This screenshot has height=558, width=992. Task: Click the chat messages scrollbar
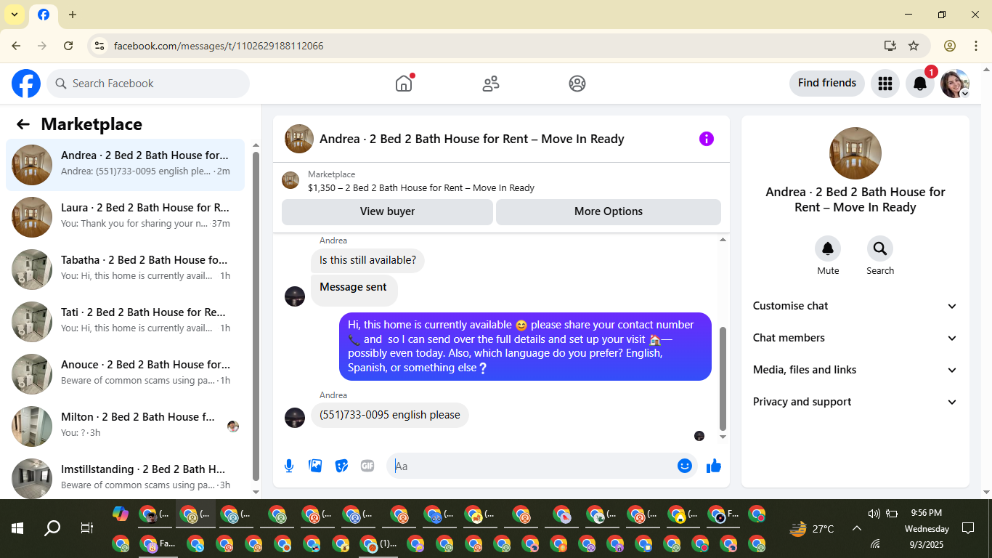pos(723,379)
